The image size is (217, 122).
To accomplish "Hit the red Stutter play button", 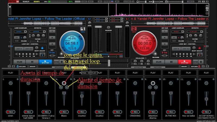I will pyautogui.click(x=185, y=62).
